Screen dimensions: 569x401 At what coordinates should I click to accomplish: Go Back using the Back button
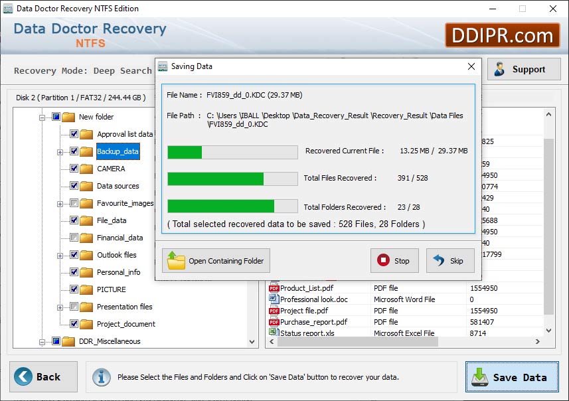click(44, 376)
